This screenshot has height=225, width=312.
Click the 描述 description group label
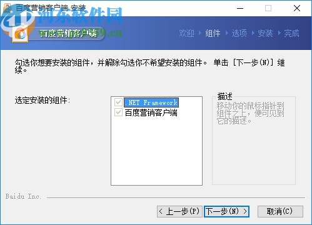[x=224, y=96]
